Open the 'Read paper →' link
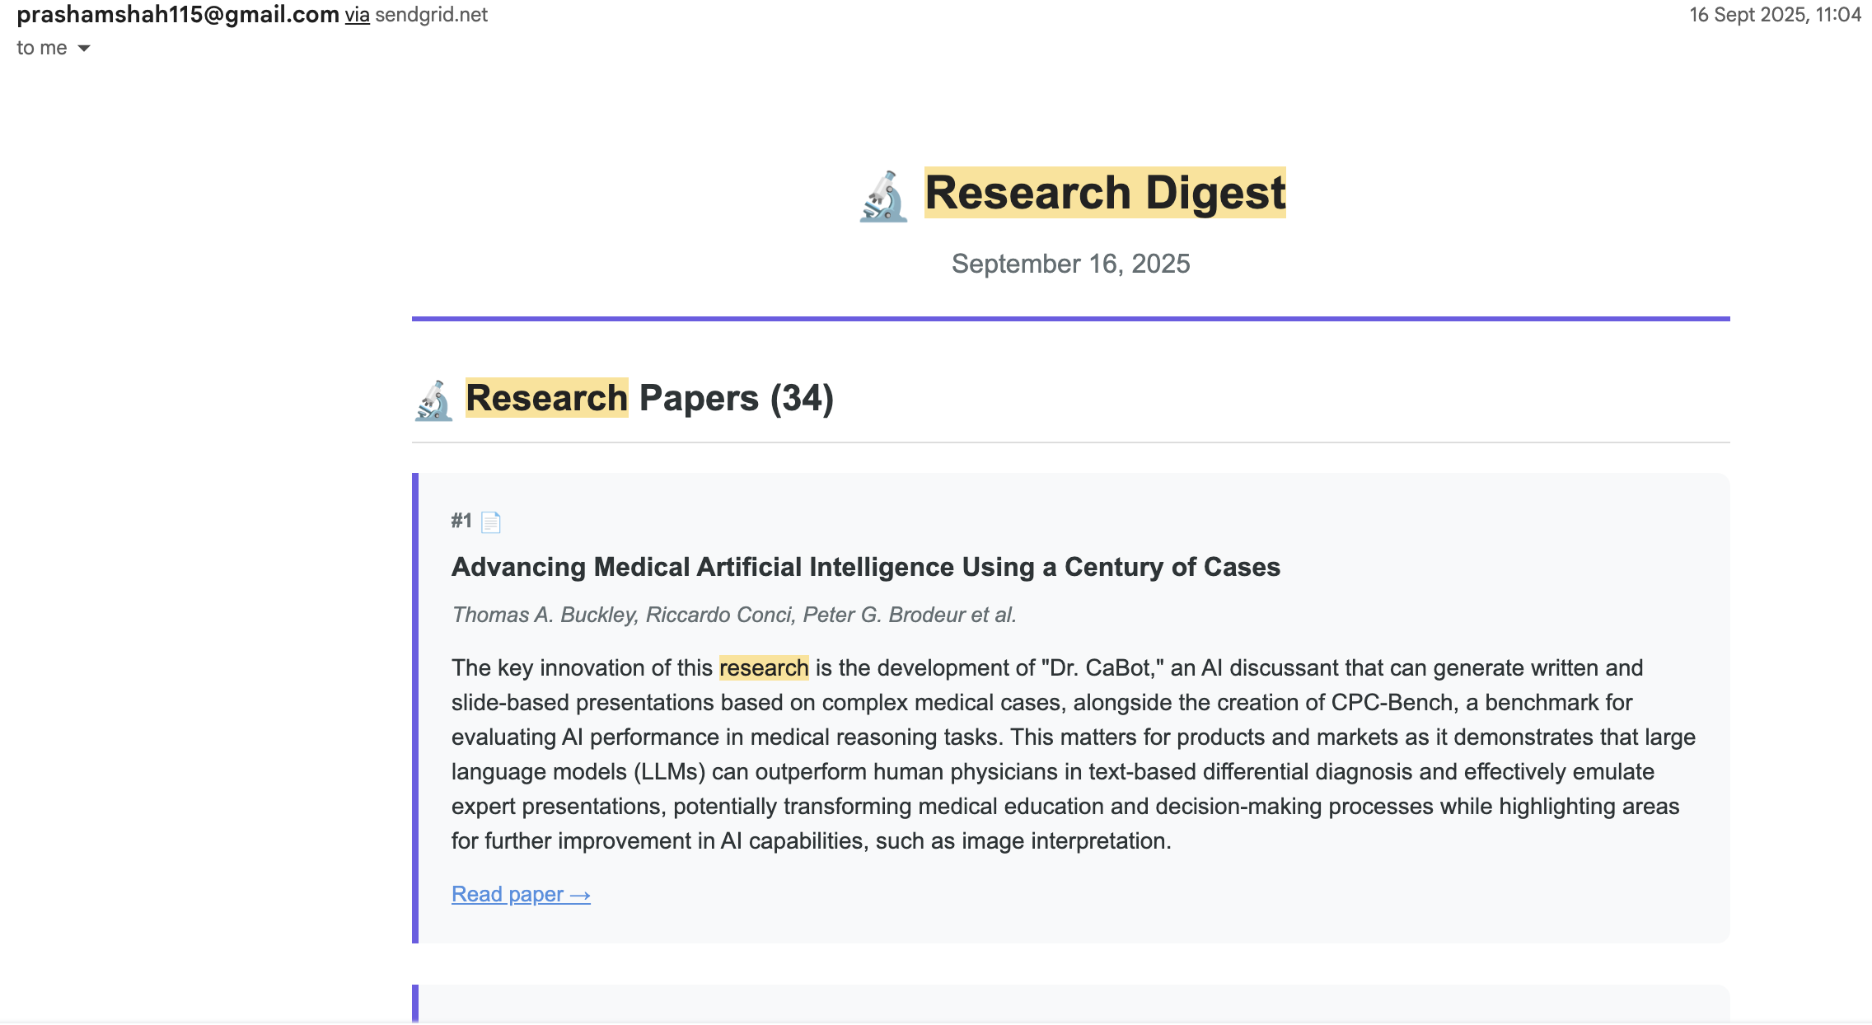 coord(520,894)
